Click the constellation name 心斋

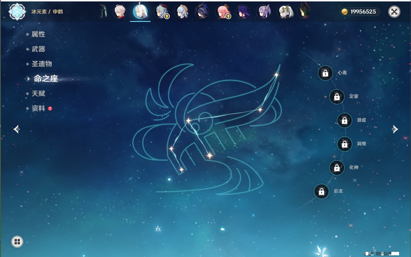click(x=342, y=73)
